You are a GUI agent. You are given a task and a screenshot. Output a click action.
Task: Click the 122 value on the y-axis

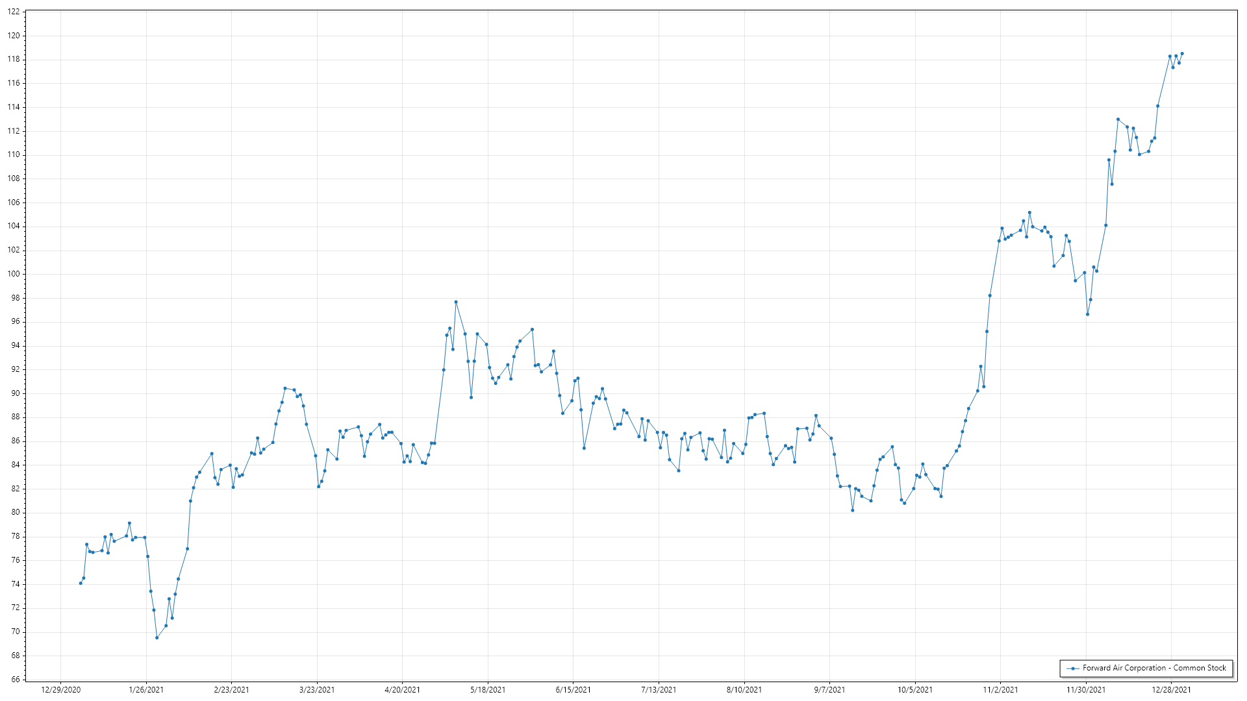(x=14, y=12)
